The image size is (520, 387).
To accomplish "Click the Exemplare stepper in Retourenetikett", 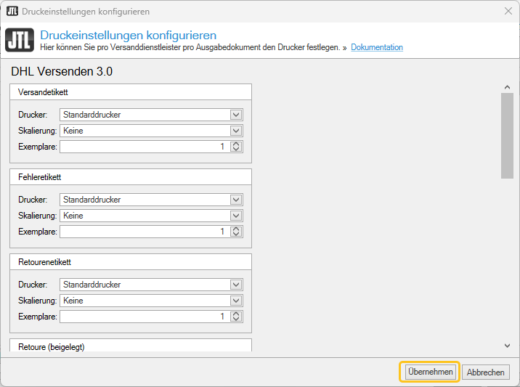I will [235, 317].
